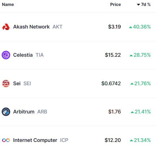This screenshot has width=156, height=149.
Task: Click the green up arrow beside 40.36%
Action: [x=131, y=27]
